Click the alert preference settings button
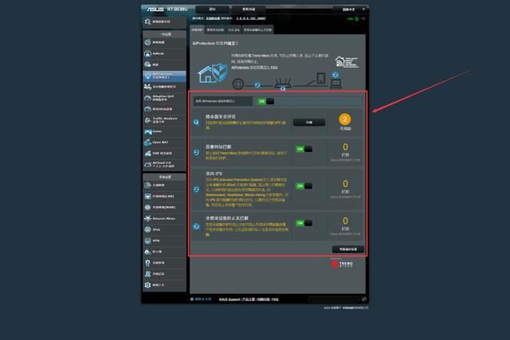510x340 pixels. click(x=347, y=249)
